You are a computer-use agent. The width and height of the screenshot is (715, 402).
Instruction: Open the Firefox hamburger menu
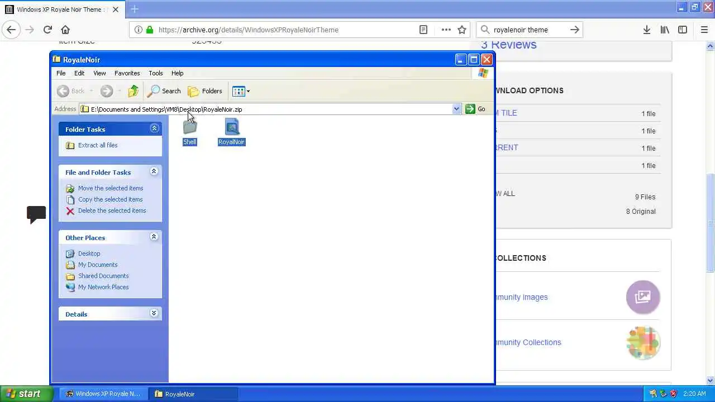point(704,30)
